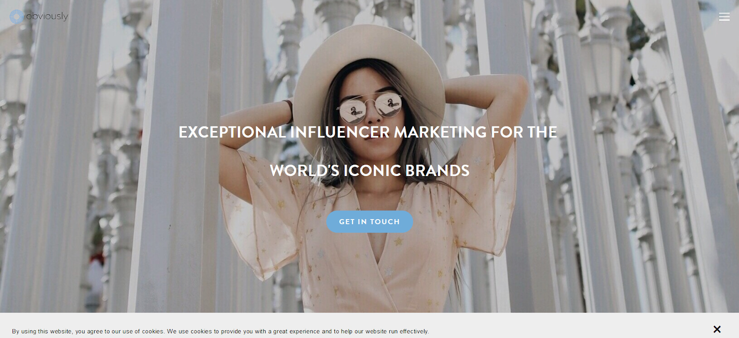Click the cookie notice sentence text
Viewport: 739px width, 338px height.
pyautogui.click(x=220, y=331)
